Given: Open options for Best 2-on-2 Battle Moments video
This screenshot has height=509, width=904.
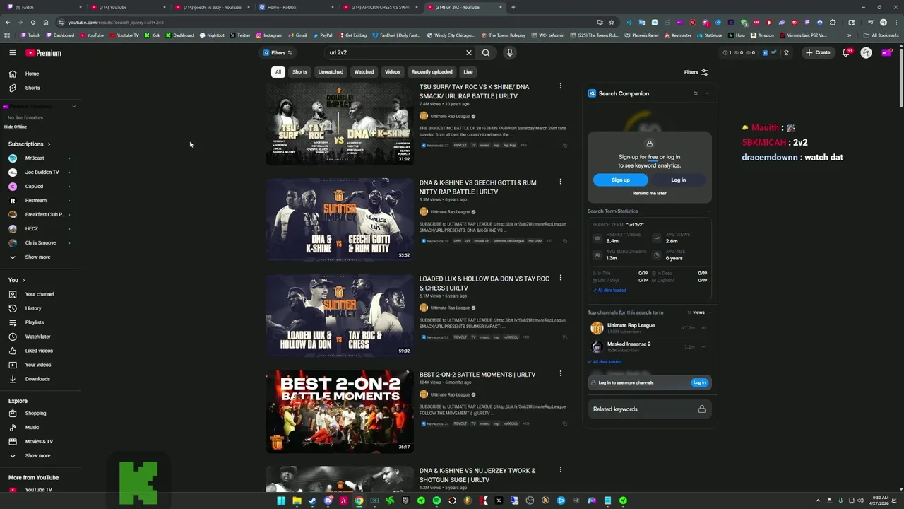Looking at the screenshot, I should click(x=561, y=373).
